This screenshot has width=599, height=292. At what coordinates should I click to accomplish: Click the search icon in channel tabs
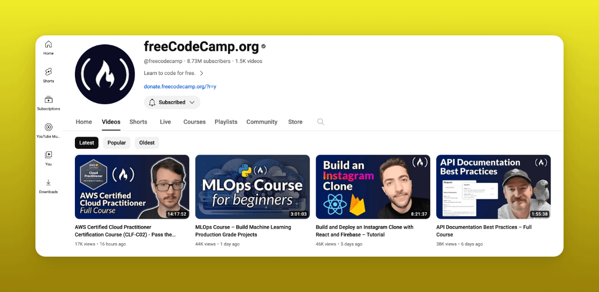click(320, 122)
